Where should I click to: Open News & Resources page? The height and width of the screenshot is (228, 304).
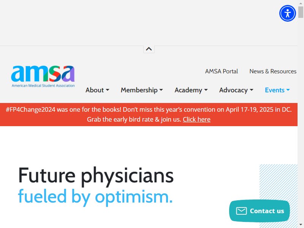tap(273, 71)
